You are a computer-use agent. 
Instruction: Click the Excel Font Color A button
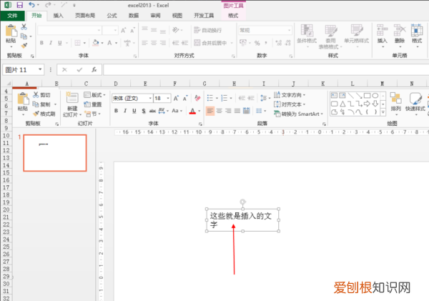pos(109,43)
